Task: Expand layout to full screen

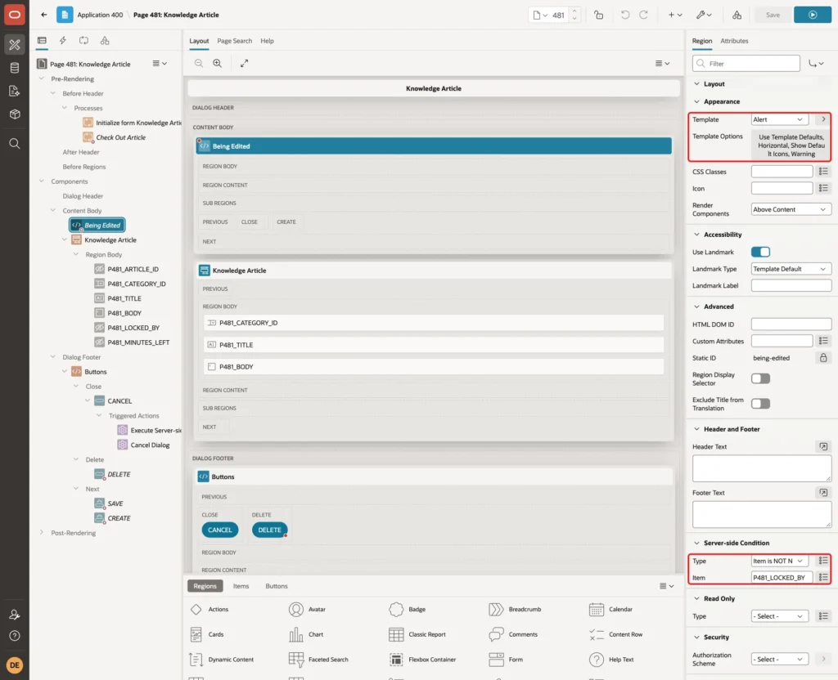Action: [x=244, y=63]
